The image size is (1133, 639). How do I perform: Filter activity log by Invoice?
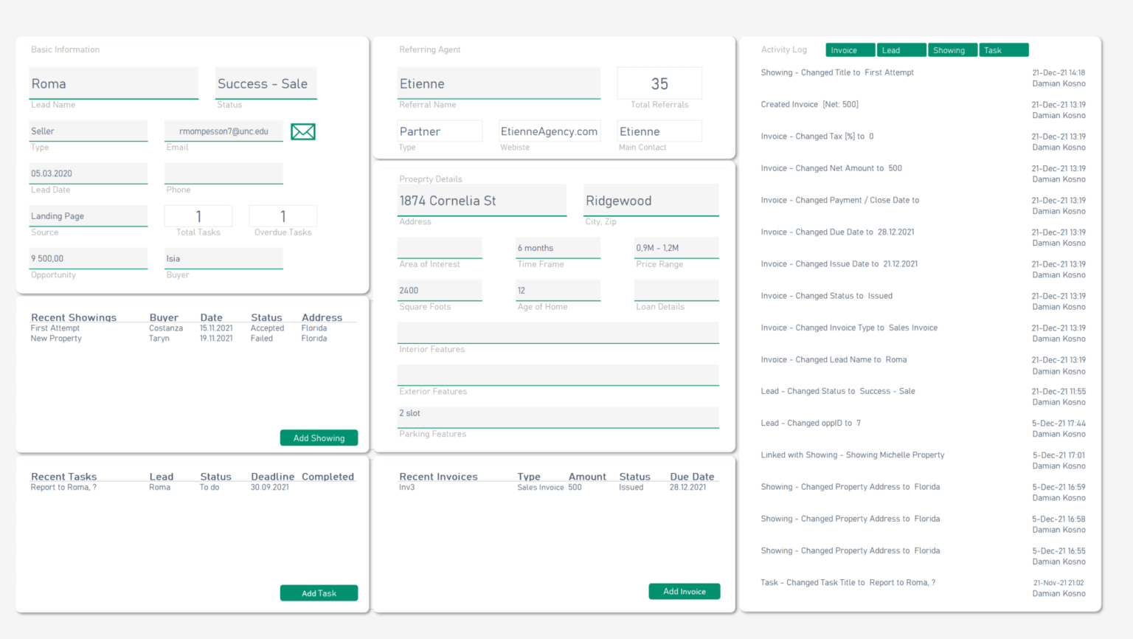pyautogui.click(x=850, y=49)
